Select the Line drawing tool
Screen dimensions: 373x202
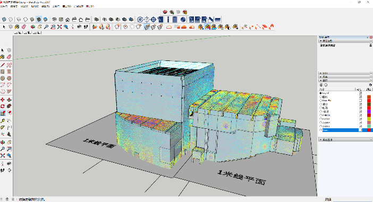pos(3,65)
